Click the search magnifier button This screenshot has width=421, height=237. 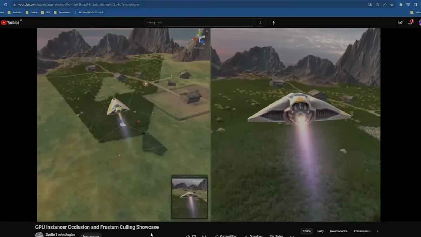coord(259,22)
